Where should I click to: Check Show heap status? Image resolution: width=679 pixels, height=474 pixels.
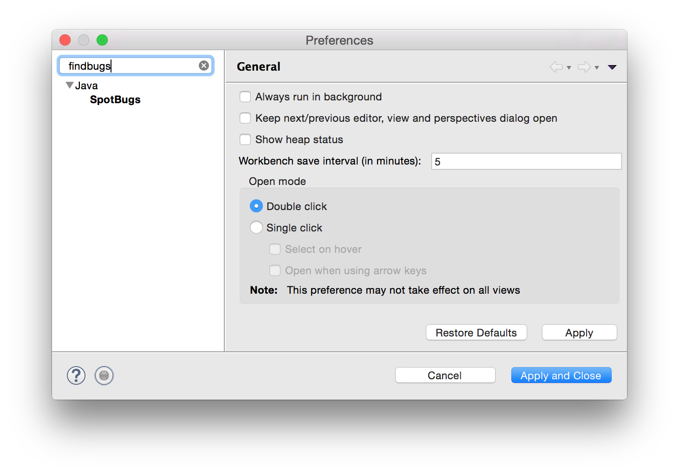[x=245, y=139]
